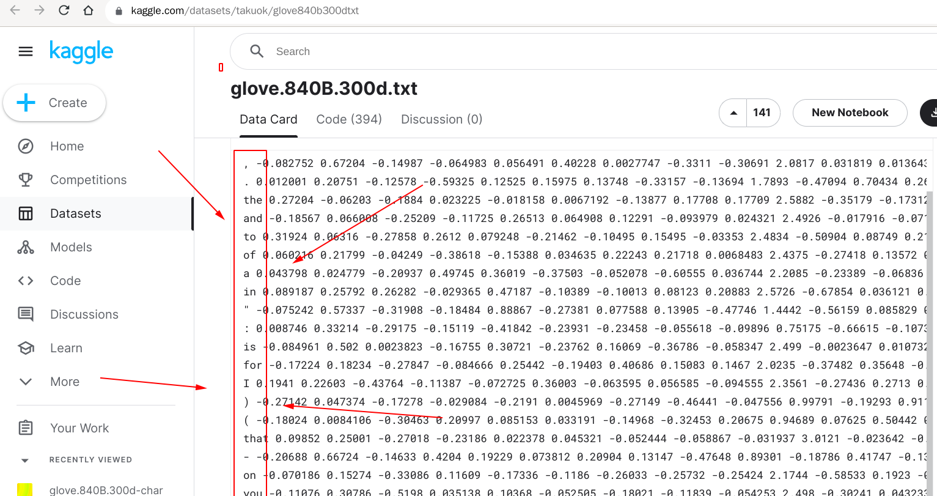Screen dimensions: 937x496
Task: Click the New Notebook button
Action: pos(850,113)
